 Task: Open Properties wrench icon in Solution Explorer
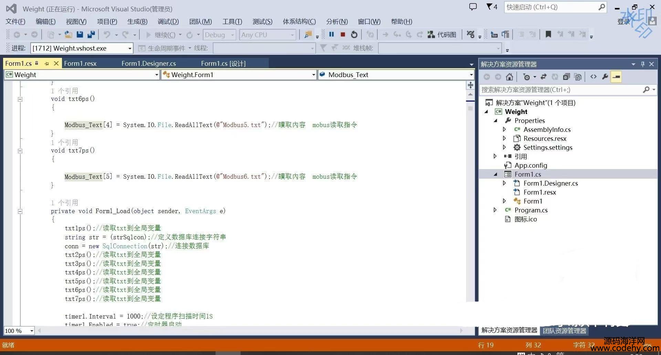coord(605,77)
